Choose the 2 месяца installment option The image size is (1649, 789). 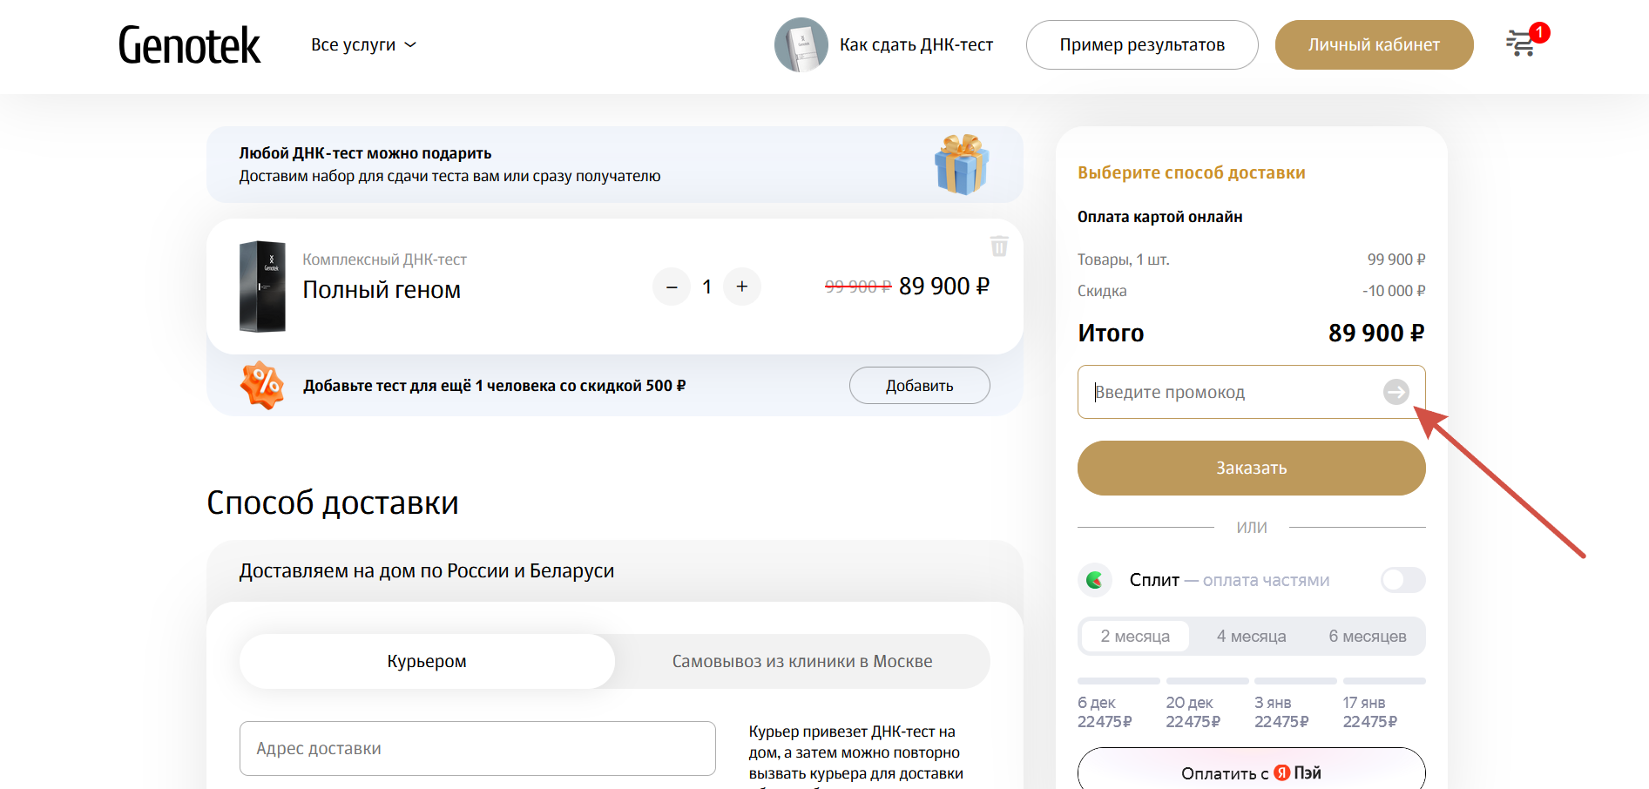pos(1135,636)
